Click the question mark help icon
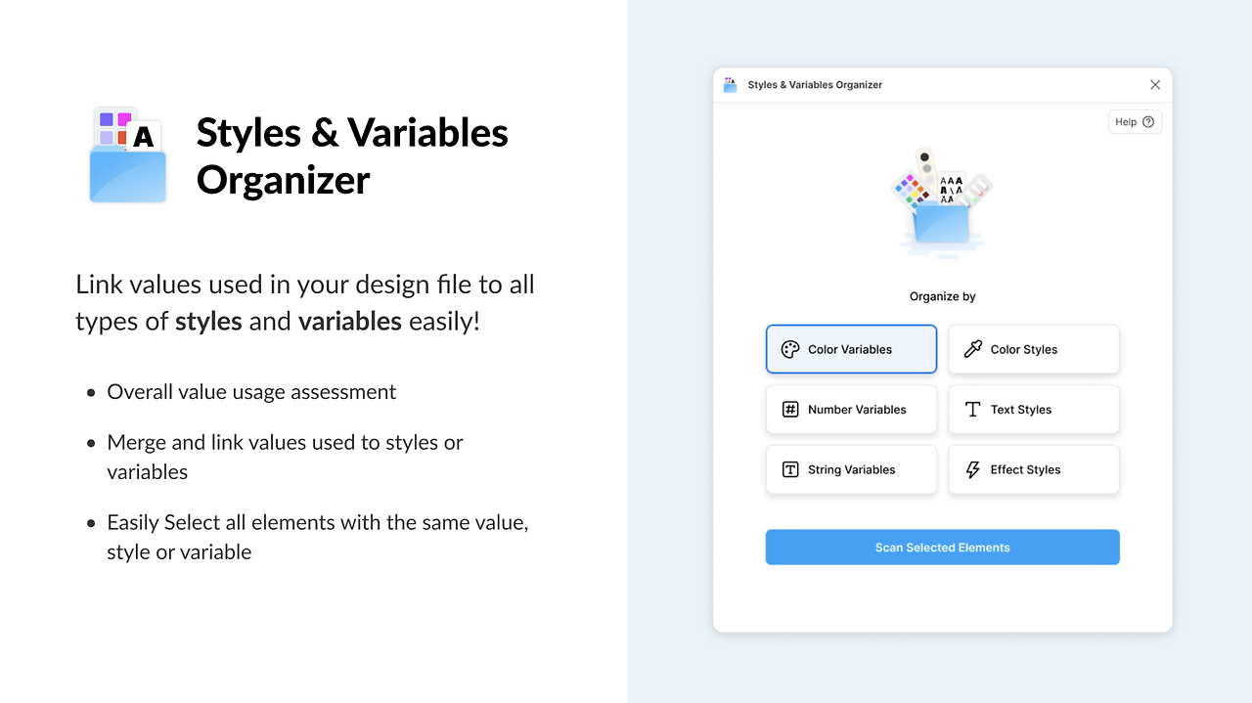This screenshot has width=1252, height=703. pos(1148,122)
